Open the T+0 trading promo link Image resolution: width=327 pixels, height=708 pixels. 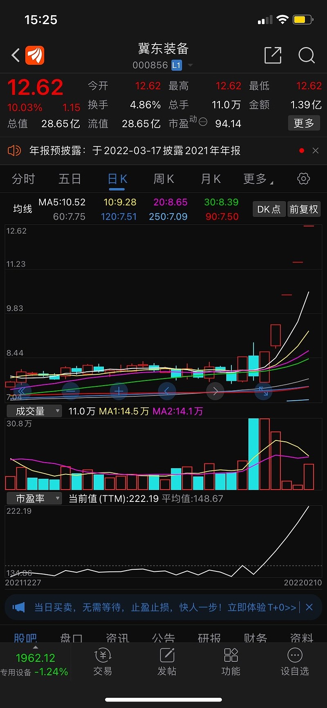pos(165,607)
